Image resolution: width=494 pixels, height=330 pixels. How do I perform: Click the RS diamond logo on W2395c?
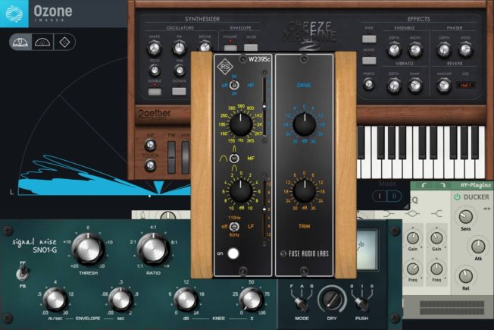225,67
